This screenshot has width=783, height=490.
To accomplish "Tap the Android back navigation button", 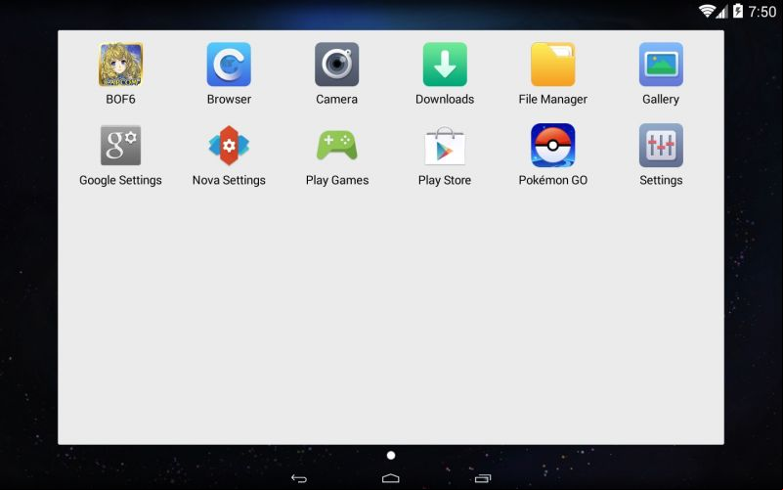I will [x=299, y=478].
